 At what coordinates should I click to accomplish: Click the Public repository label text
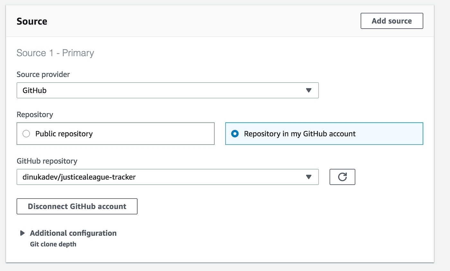click(x=64, y=134)
